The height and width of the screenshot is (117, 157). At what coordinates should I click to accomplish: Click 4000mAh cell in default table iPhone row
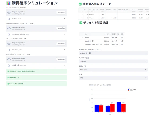pos(107,38)
